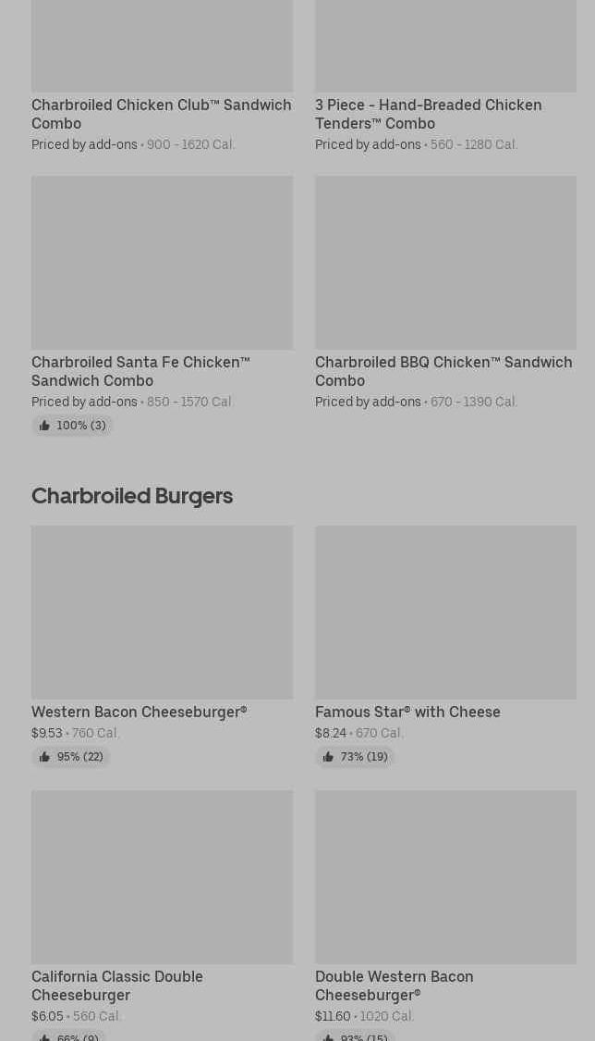Viewport: 595px width, 1041px height.
Task: Open Charbroiled Santa Fe Chicken Combo image
Action: click(x=163, y=262)
